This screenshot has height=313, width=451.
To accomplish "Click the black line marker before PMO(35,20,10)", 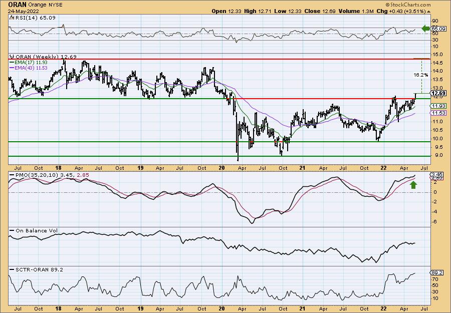I will [x=12, y=175].
